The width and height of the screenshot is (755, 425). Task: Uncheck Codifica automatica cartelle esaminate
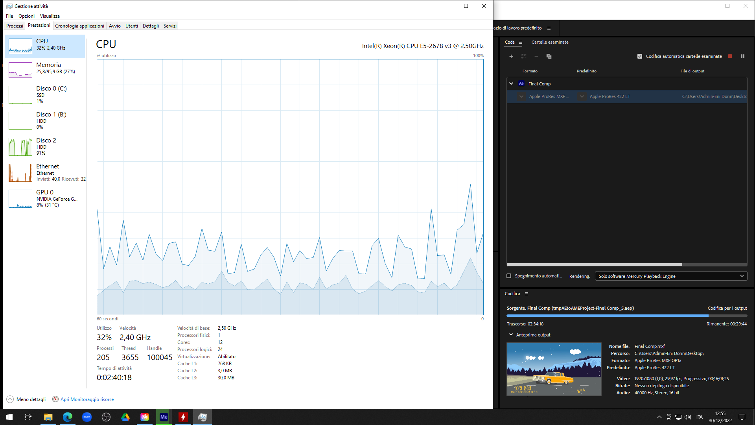coord(640,56)
